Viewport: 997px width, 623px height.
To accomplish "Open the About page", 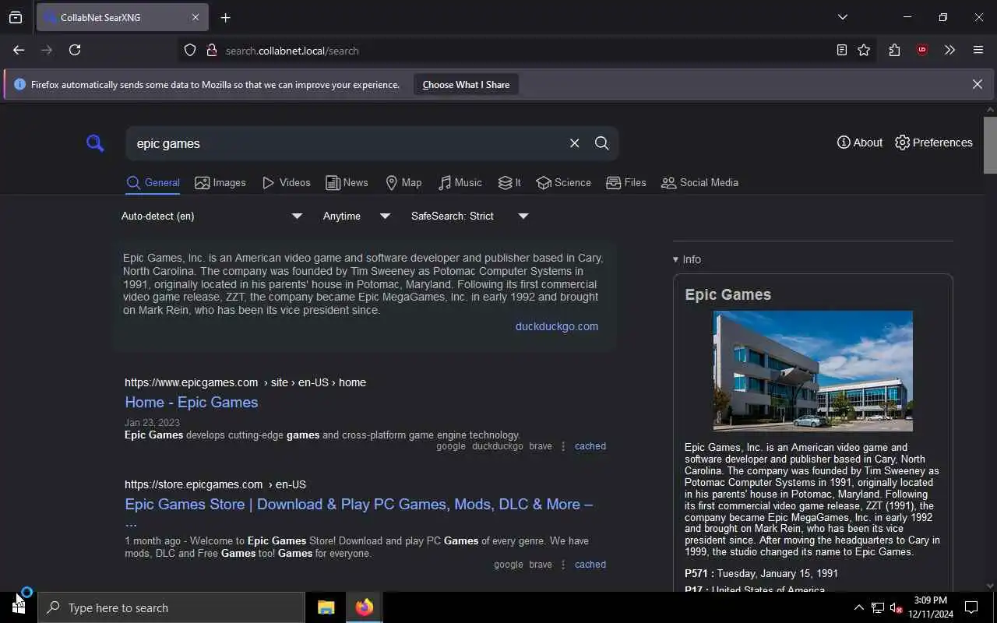I will [860, 143].
